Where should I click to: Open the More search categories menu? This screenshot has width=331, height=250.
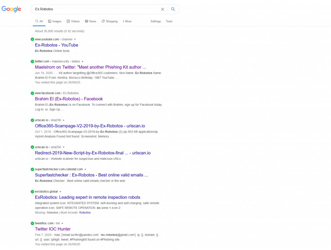(x=127, y=21)
